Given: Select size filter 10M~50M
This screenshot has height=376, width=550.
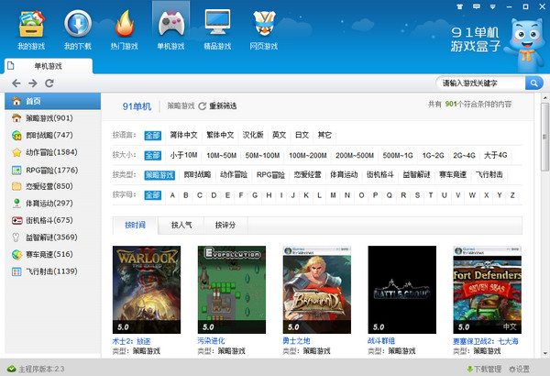Looking at the screenshot, I should click(221, 155).
